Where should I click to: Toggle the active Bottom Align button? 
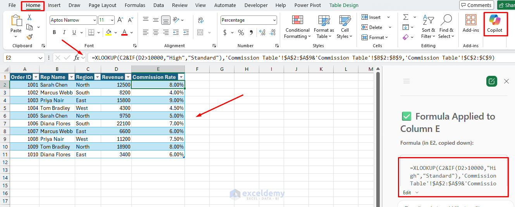tap(166, 20)
